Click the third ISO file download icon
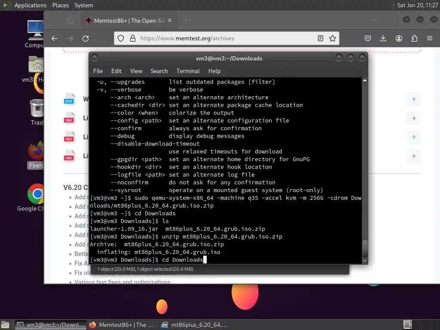 69,156
